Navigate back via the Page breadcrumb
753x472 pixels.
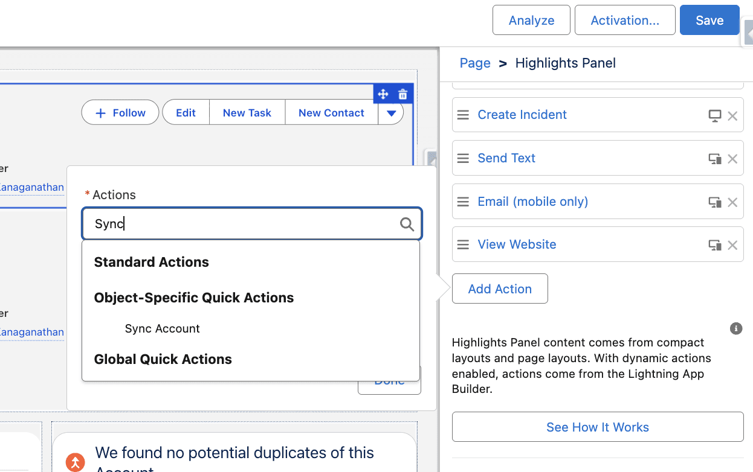tap(475, 63)
